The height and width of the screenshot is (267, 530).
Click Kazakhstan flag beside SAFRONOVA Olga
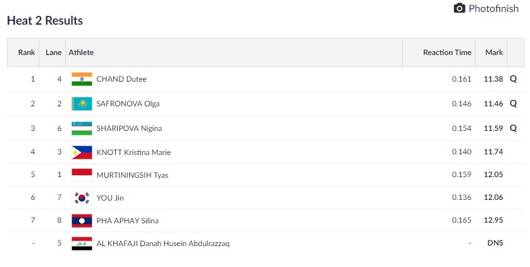click(x=82, y=104)
